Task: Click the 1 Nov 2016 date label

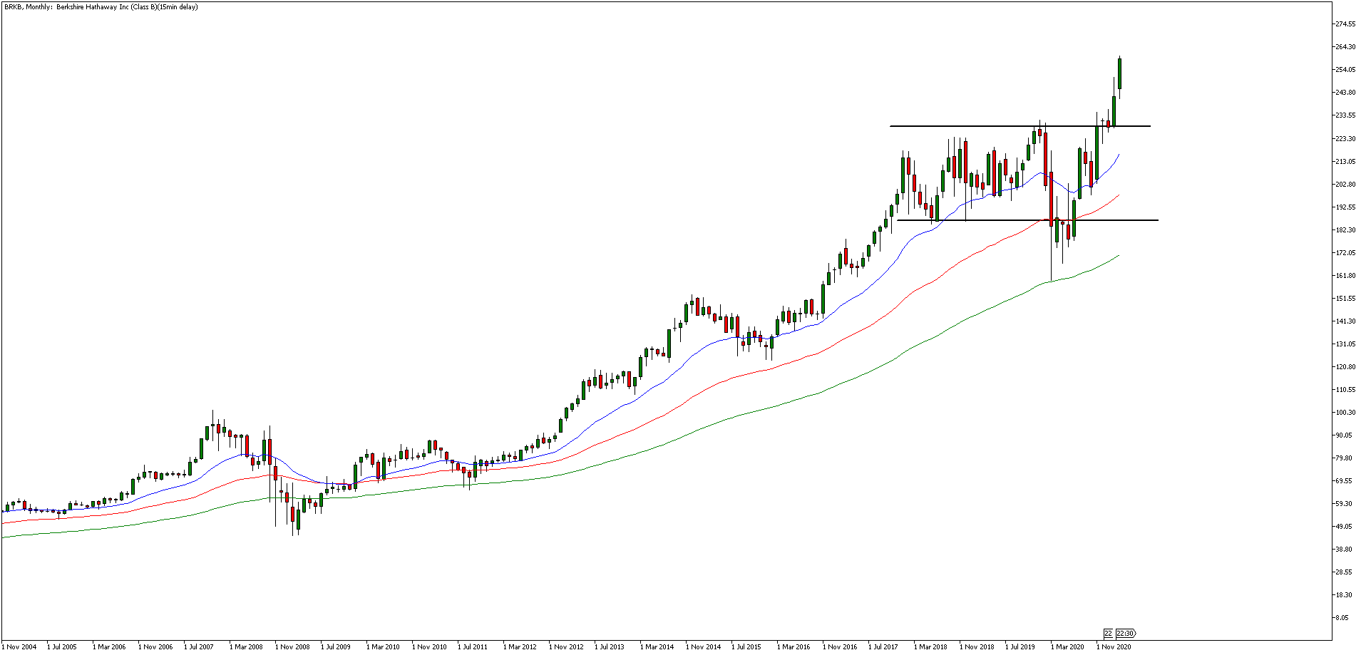Action: 840,647
